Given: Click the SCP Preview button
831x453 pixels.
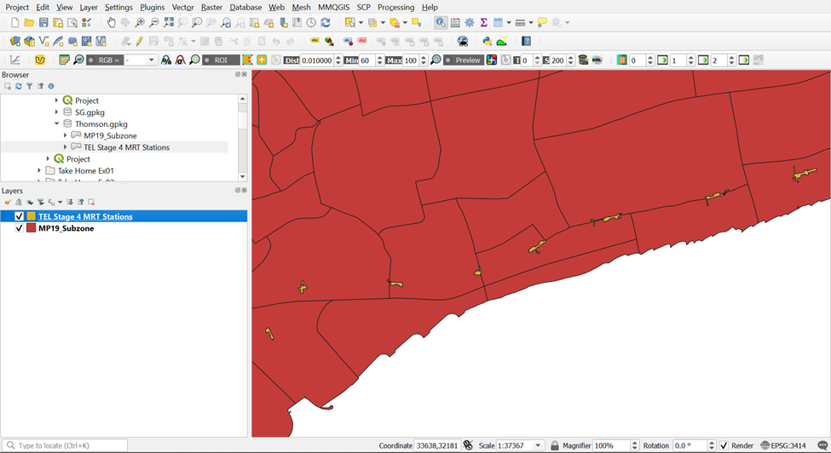Looking at the screenshot, I should pyautogui.click(x=464, y=60).
